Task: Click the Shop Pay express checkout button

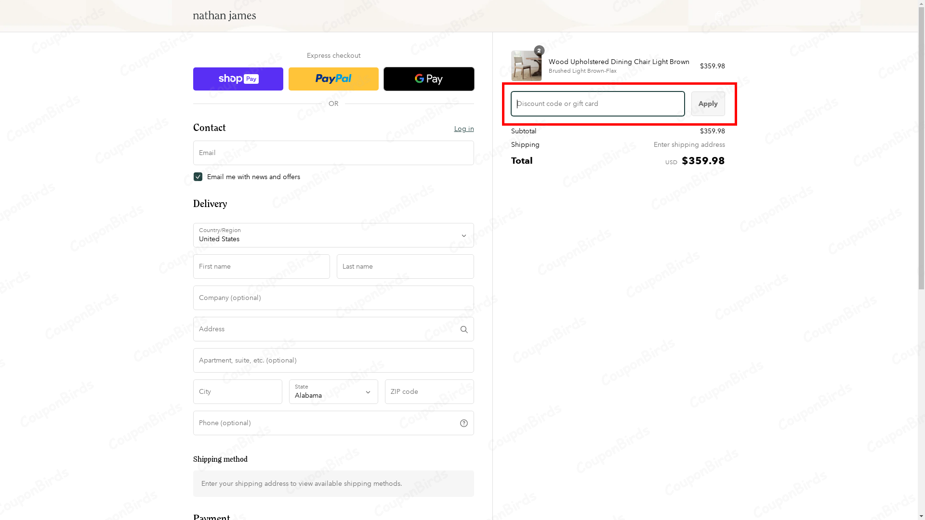Action: (238, 79)
